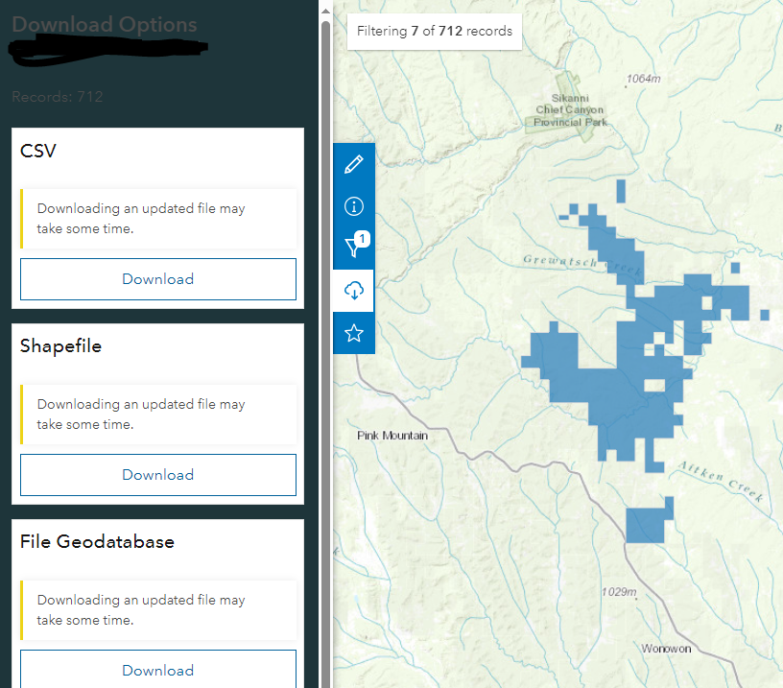Select the CSV section header
This screenshot has height=688, width=783.
(x=36, y=151)
